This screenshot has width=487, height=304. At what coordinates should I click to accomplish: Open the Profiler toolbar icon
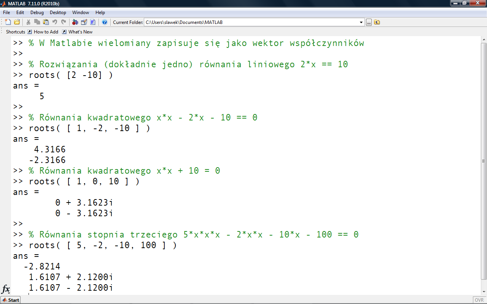92,22
